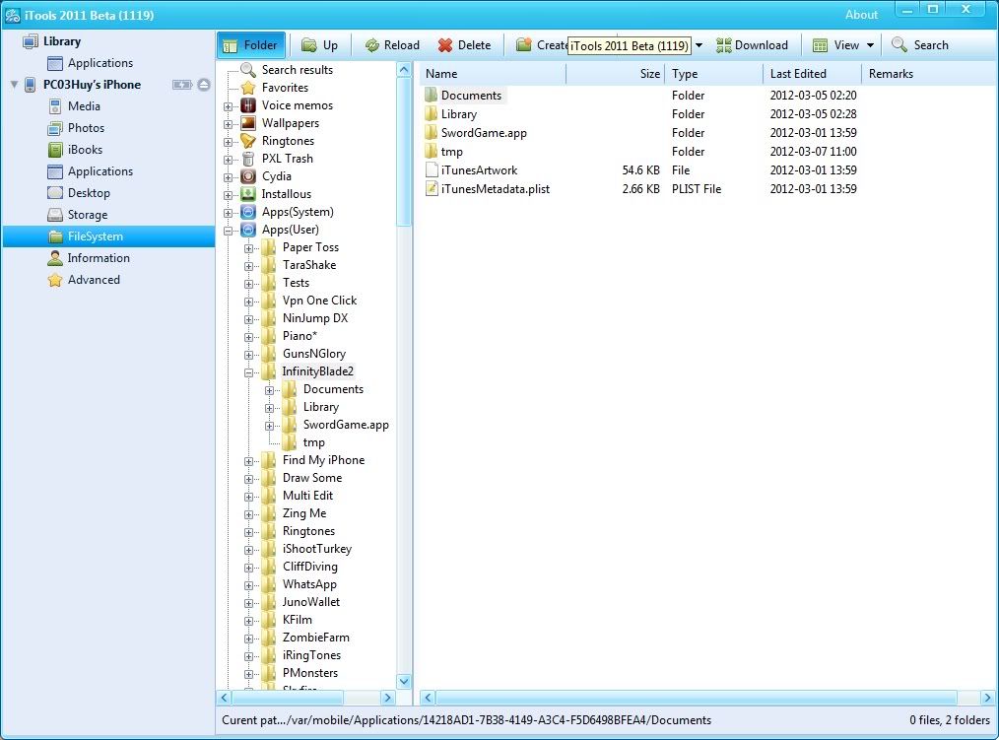
Task: Click the current path in status bar
Action: click(466, 721)
